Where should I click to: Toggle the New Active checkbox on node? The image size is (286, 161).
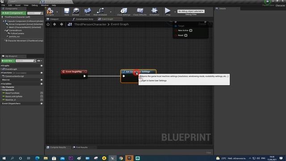pyautogui.click(x=191, y=30)
